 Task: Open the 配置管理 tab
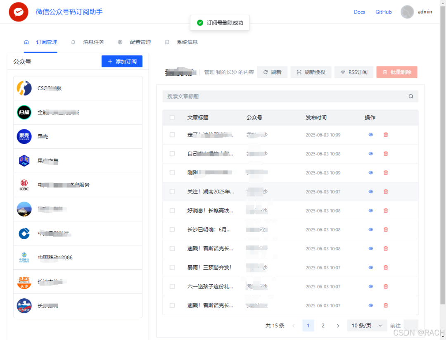coord(134,42)
